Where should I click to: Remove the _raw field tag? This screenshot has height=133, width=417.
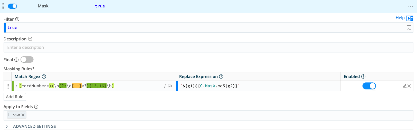click(23, 115)
